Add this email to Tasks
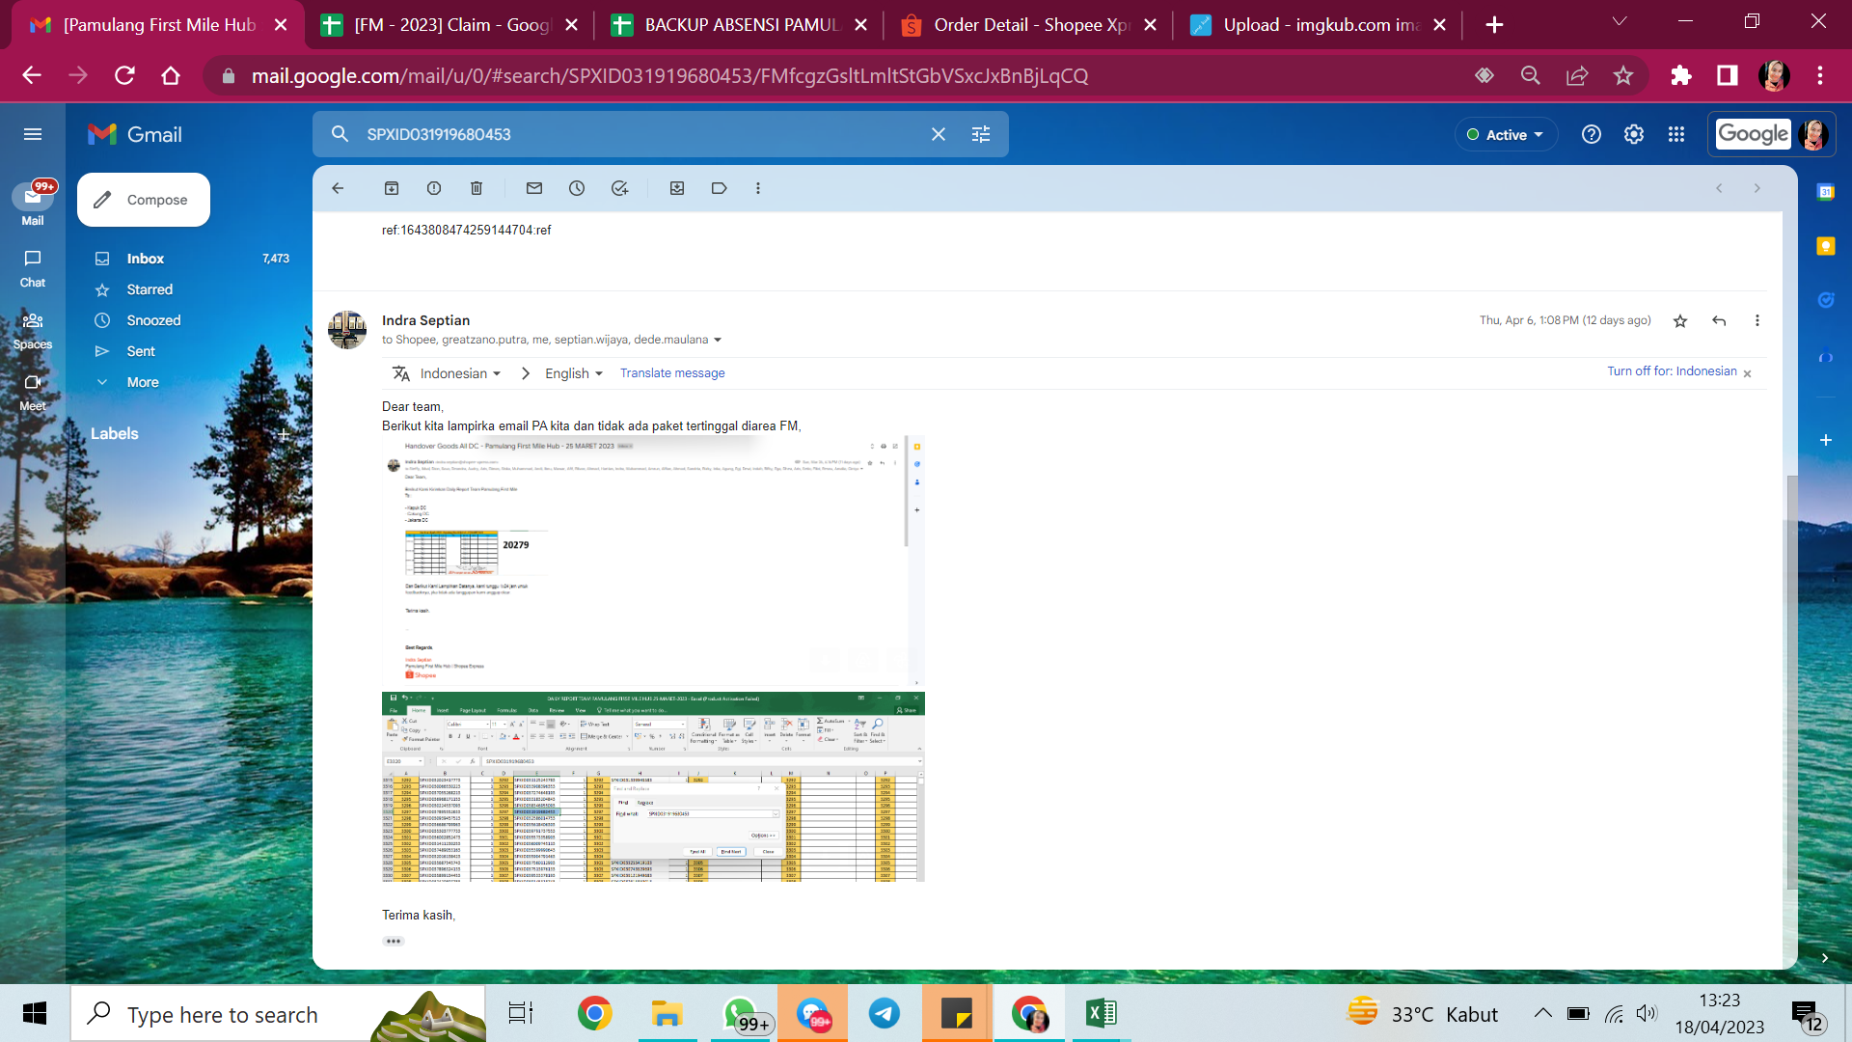This screenshot has width=1852, height=1042. 619,188
